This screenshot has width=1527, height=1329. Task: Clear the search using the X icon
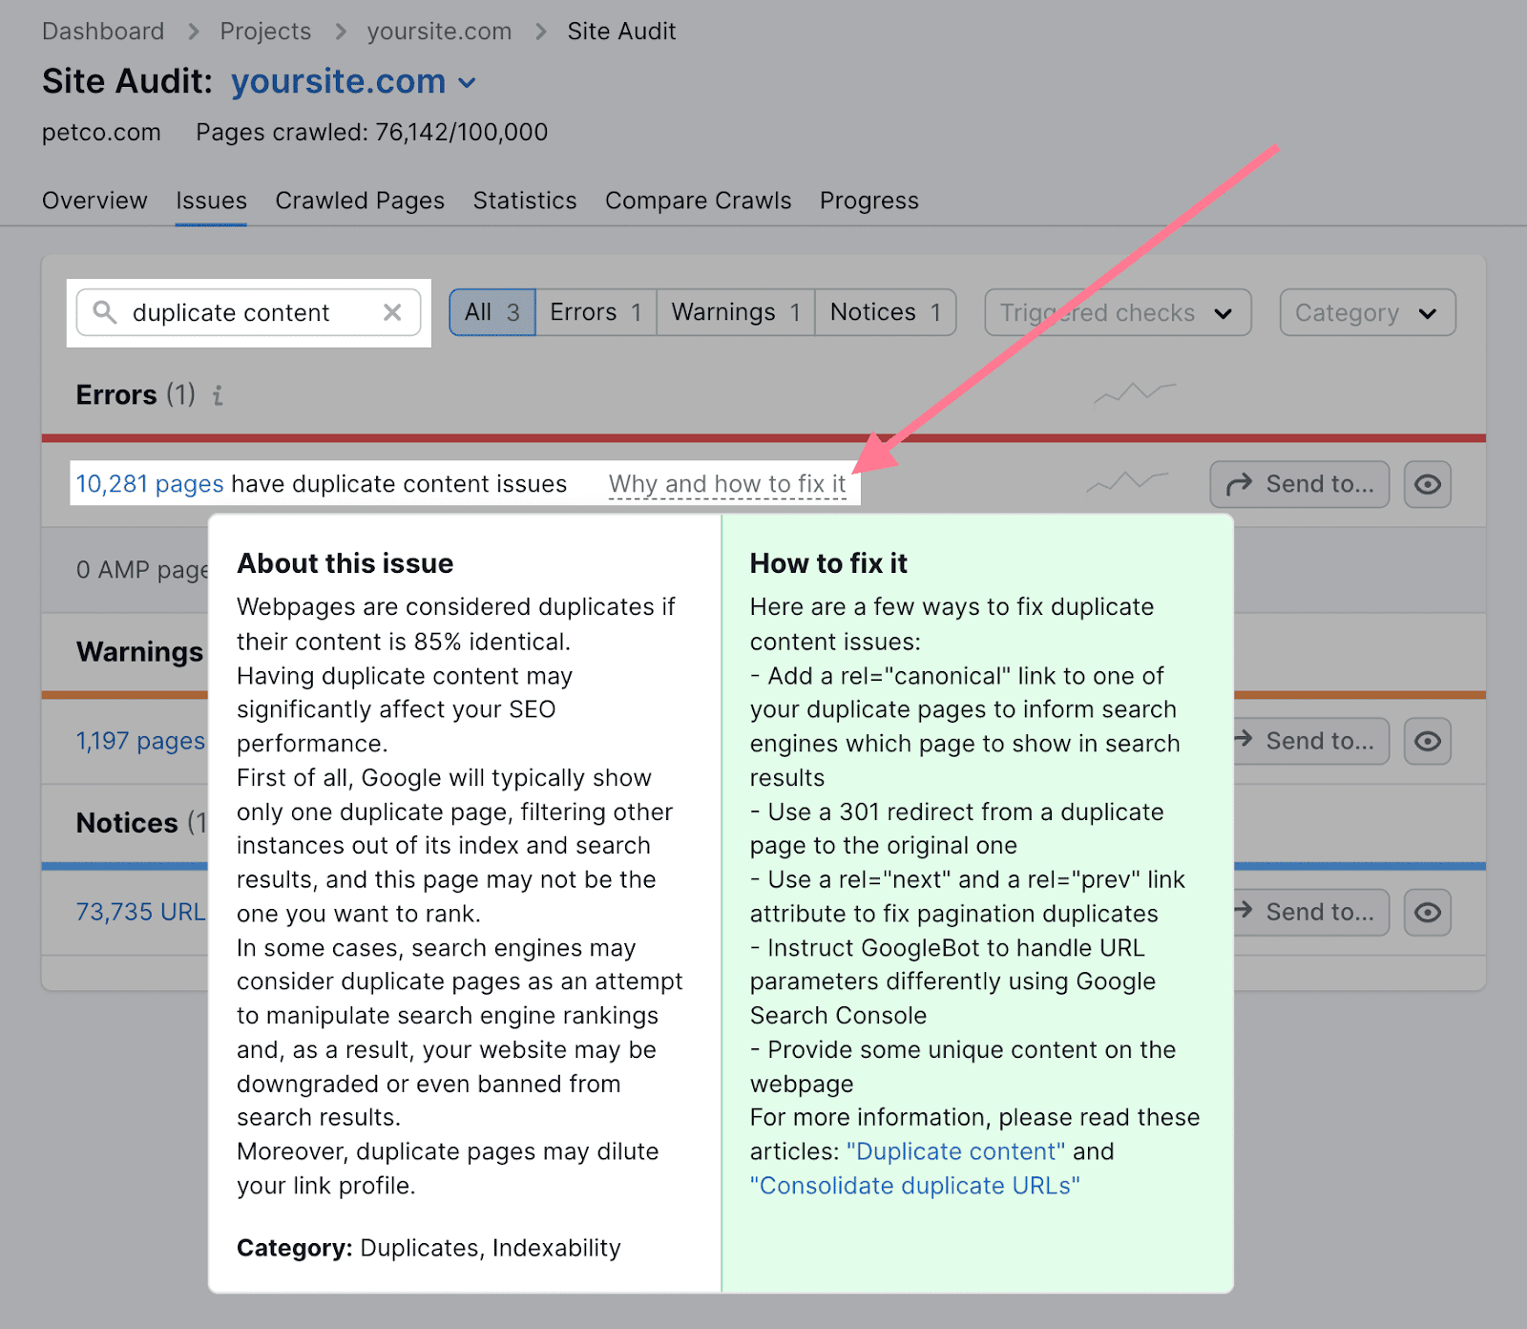[x=391, y=312]
